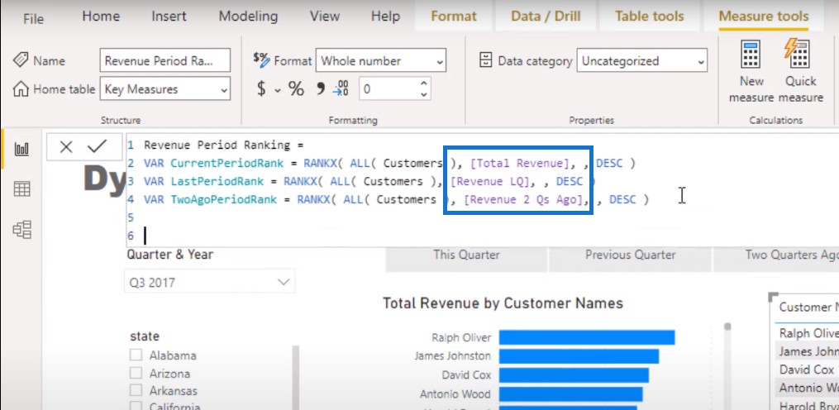This screenshot has width=839, height=410.
Task: Open the Data / Drill tab
Action: point(546,16)
